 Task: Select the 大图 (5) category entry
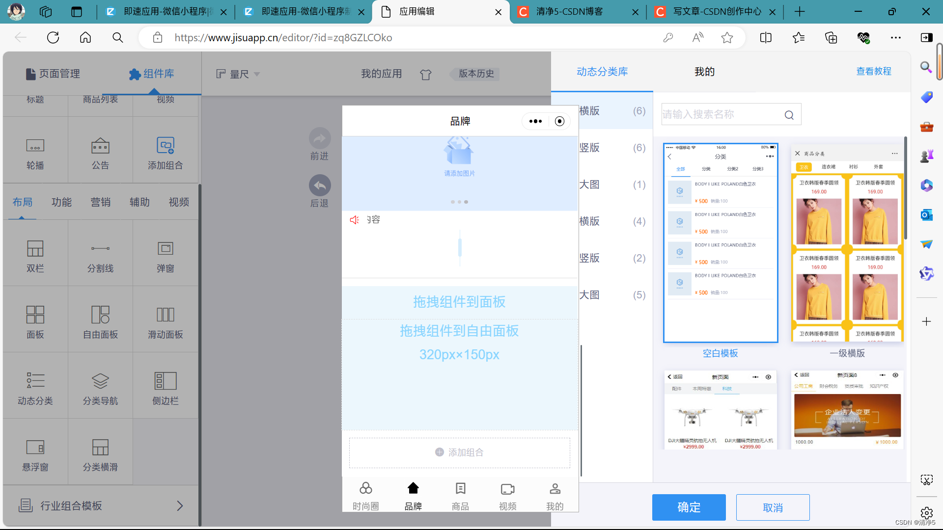(612, 295)
